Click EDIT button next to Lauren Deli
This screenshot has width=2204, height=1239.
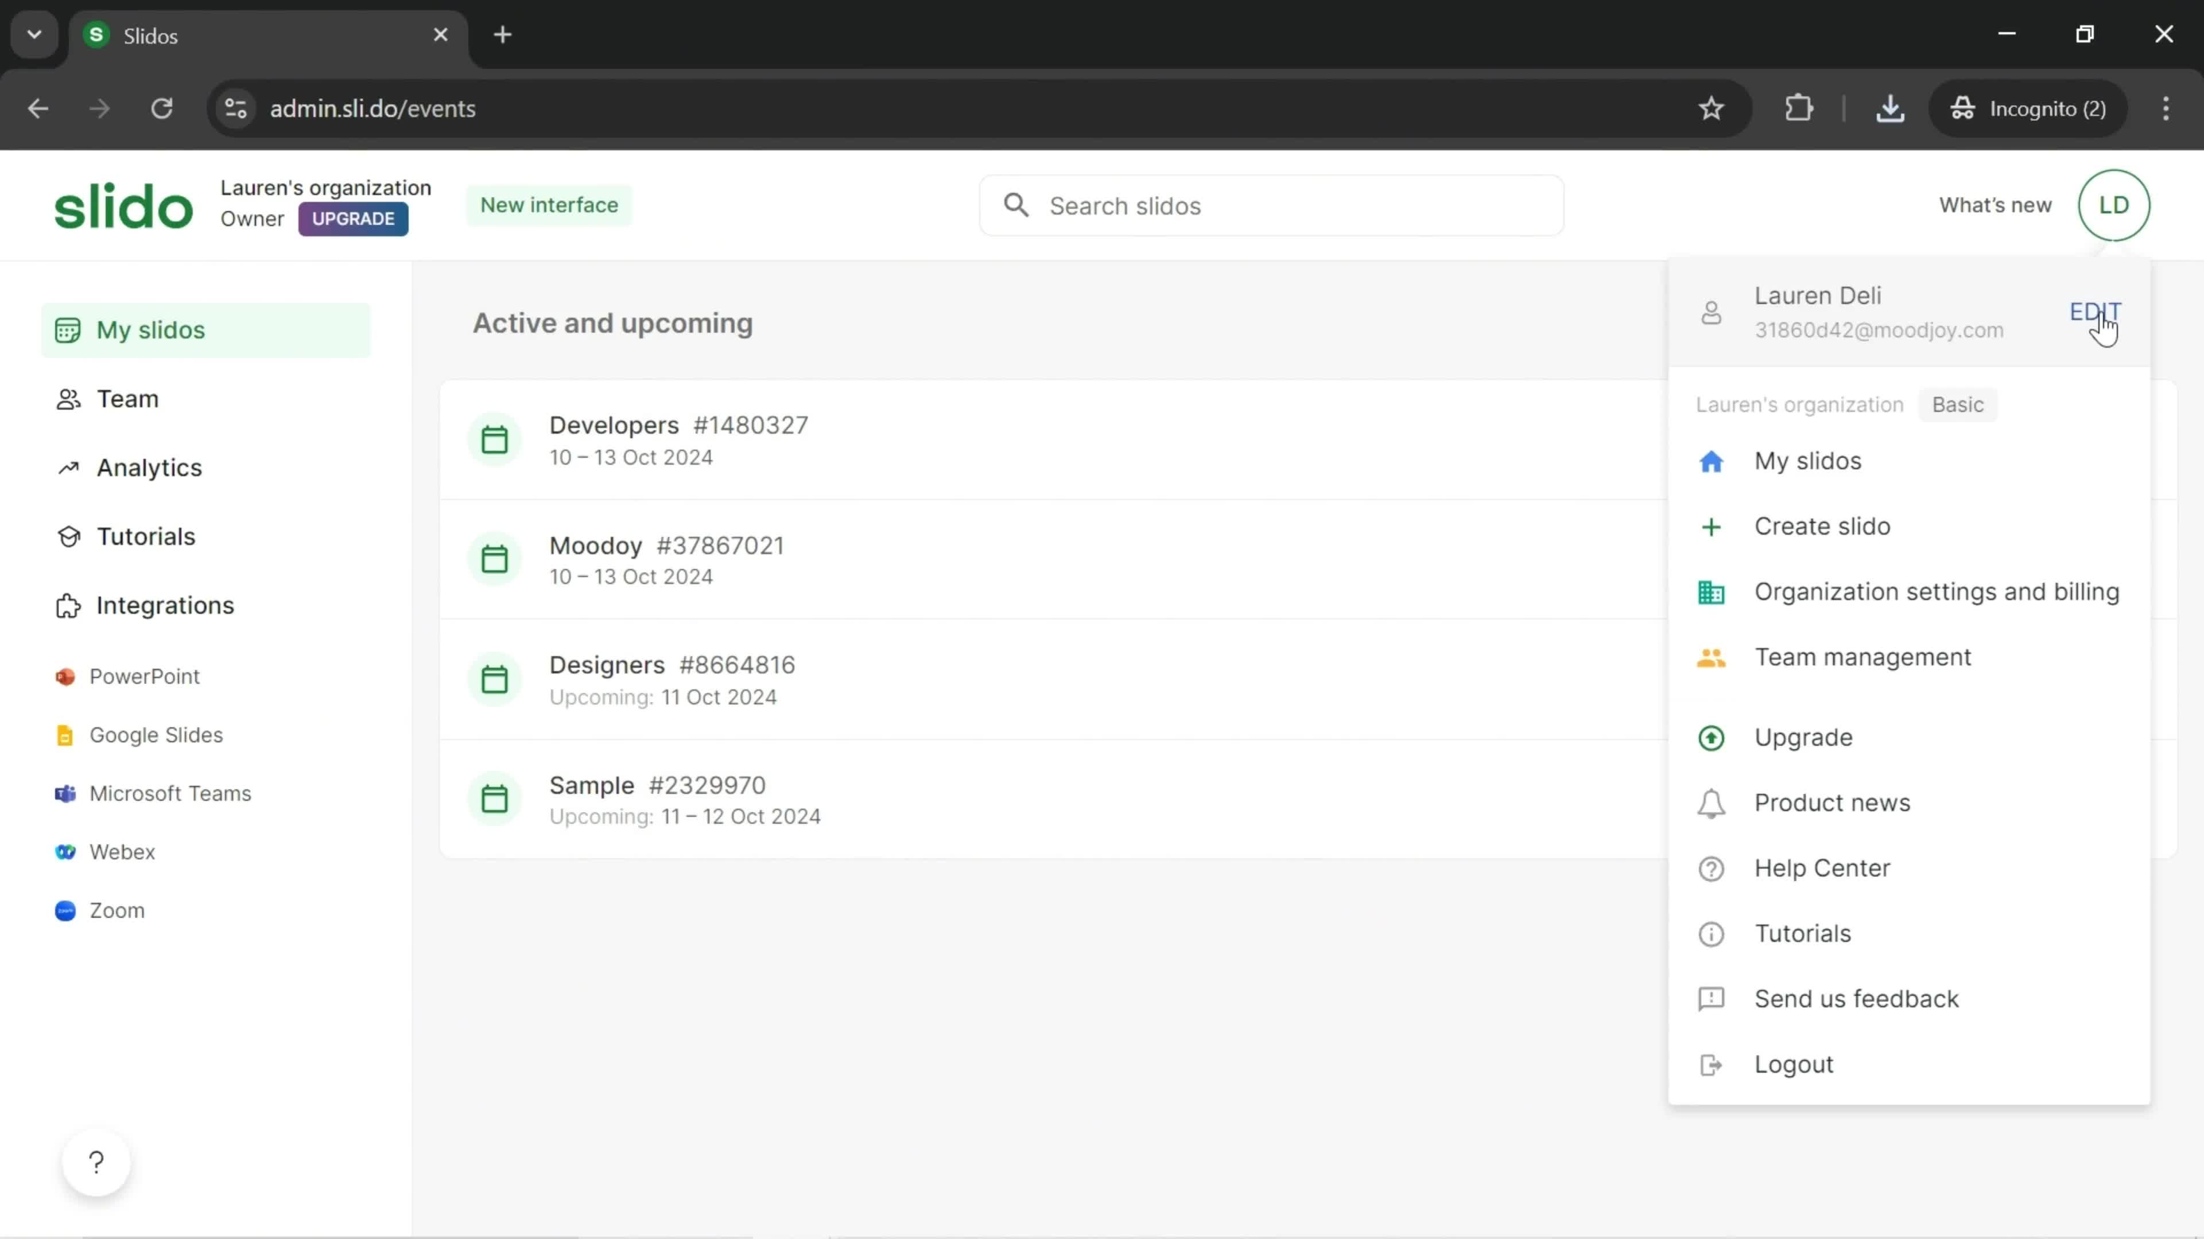[2095, 310]
